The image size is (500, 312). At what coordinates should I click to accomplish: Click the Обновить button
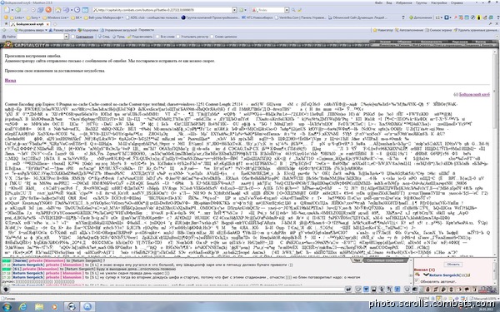pos(452,265)
